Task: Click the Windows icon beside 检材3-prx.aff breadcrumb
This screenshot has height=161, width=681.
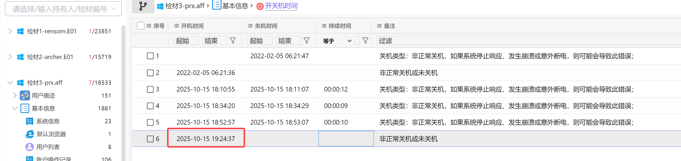Action: click(x=160, y=6)
